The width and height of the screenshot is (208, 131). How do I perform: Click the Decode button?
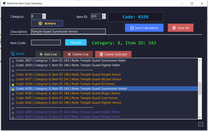click(x=76, y=42)
